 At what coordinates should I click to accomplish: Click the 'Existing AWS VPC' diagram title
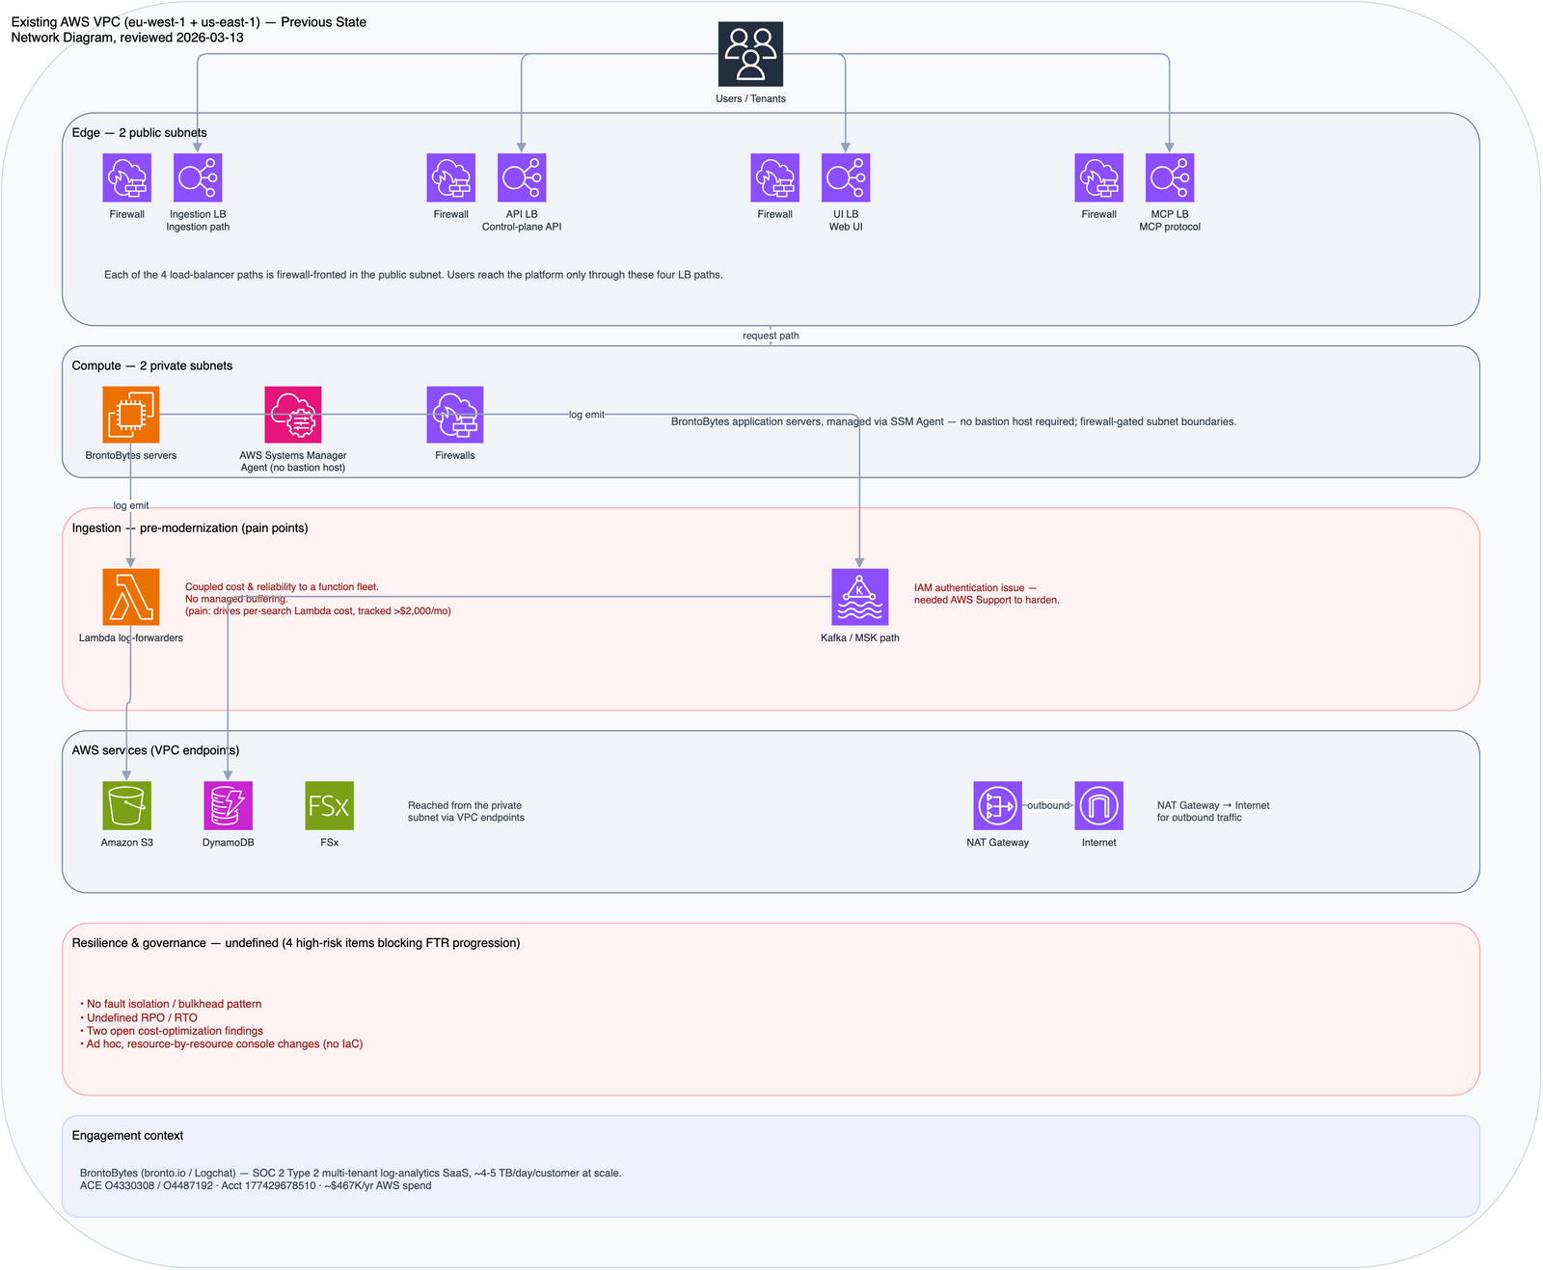coord(189,22)
